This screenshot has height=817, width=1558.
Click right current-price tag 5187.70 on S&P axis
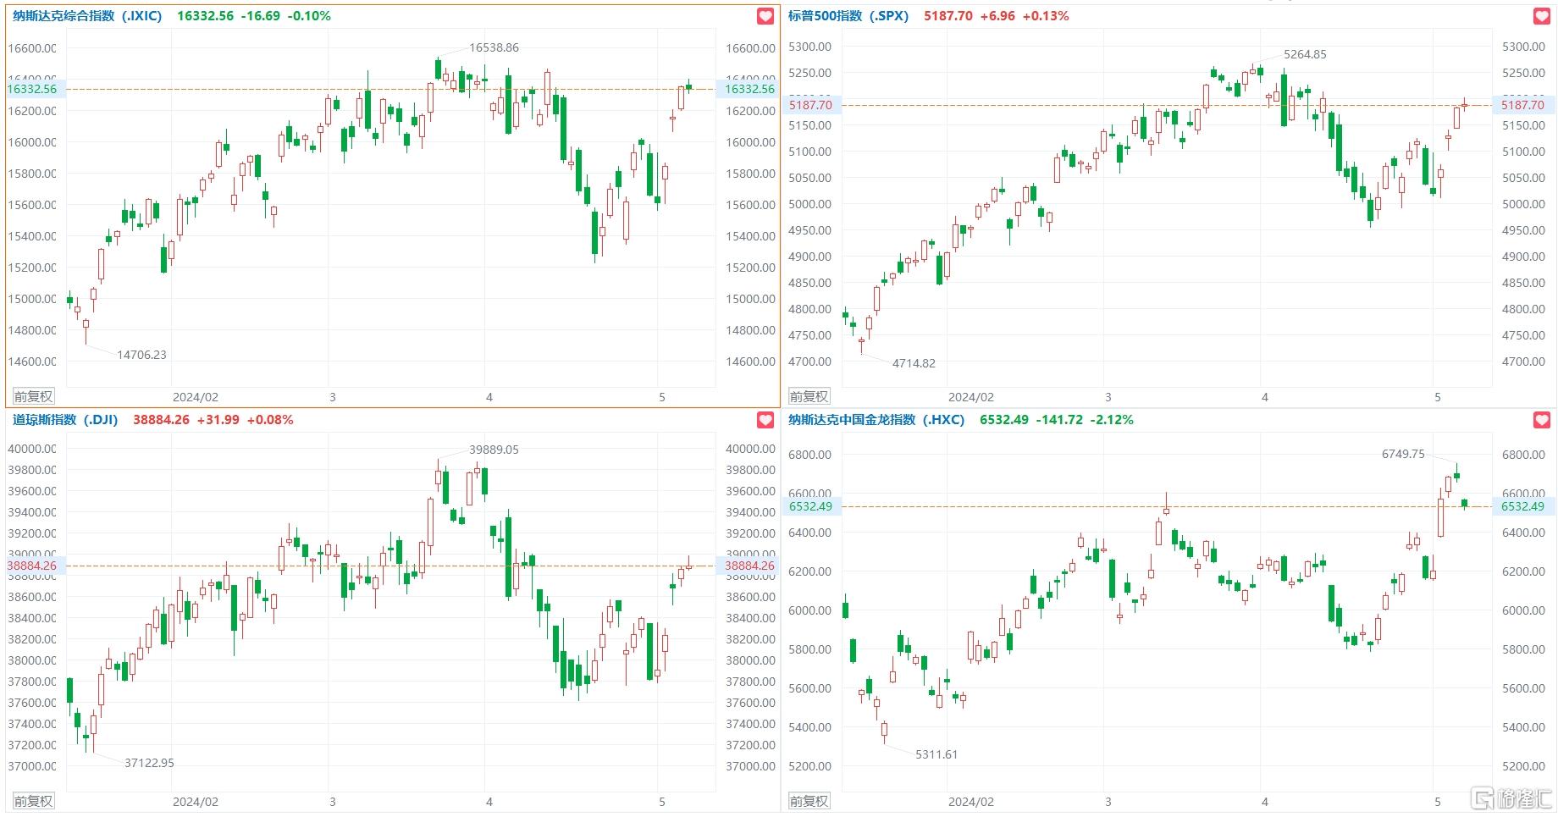[x=1522, y=105]
